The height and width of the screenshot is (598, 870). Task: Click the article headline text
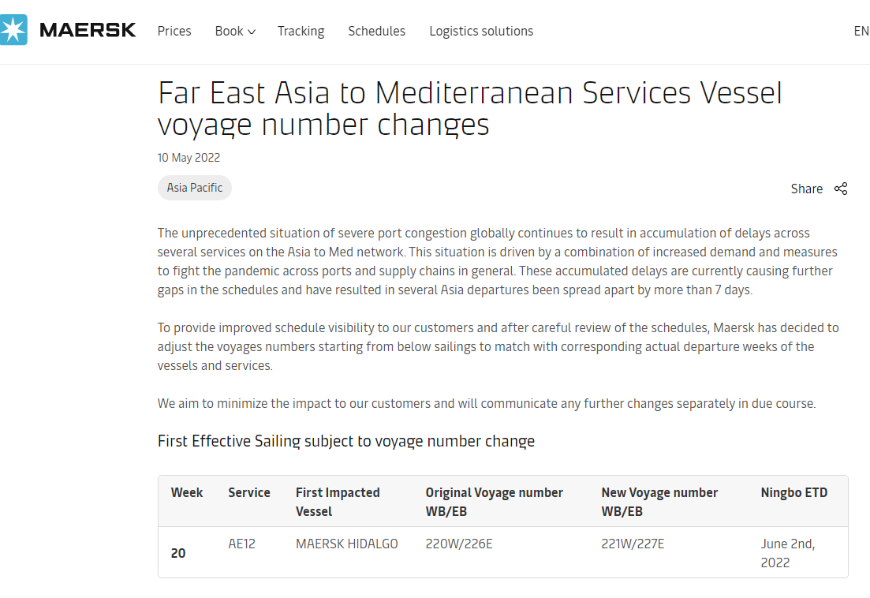tap(470, 108)
